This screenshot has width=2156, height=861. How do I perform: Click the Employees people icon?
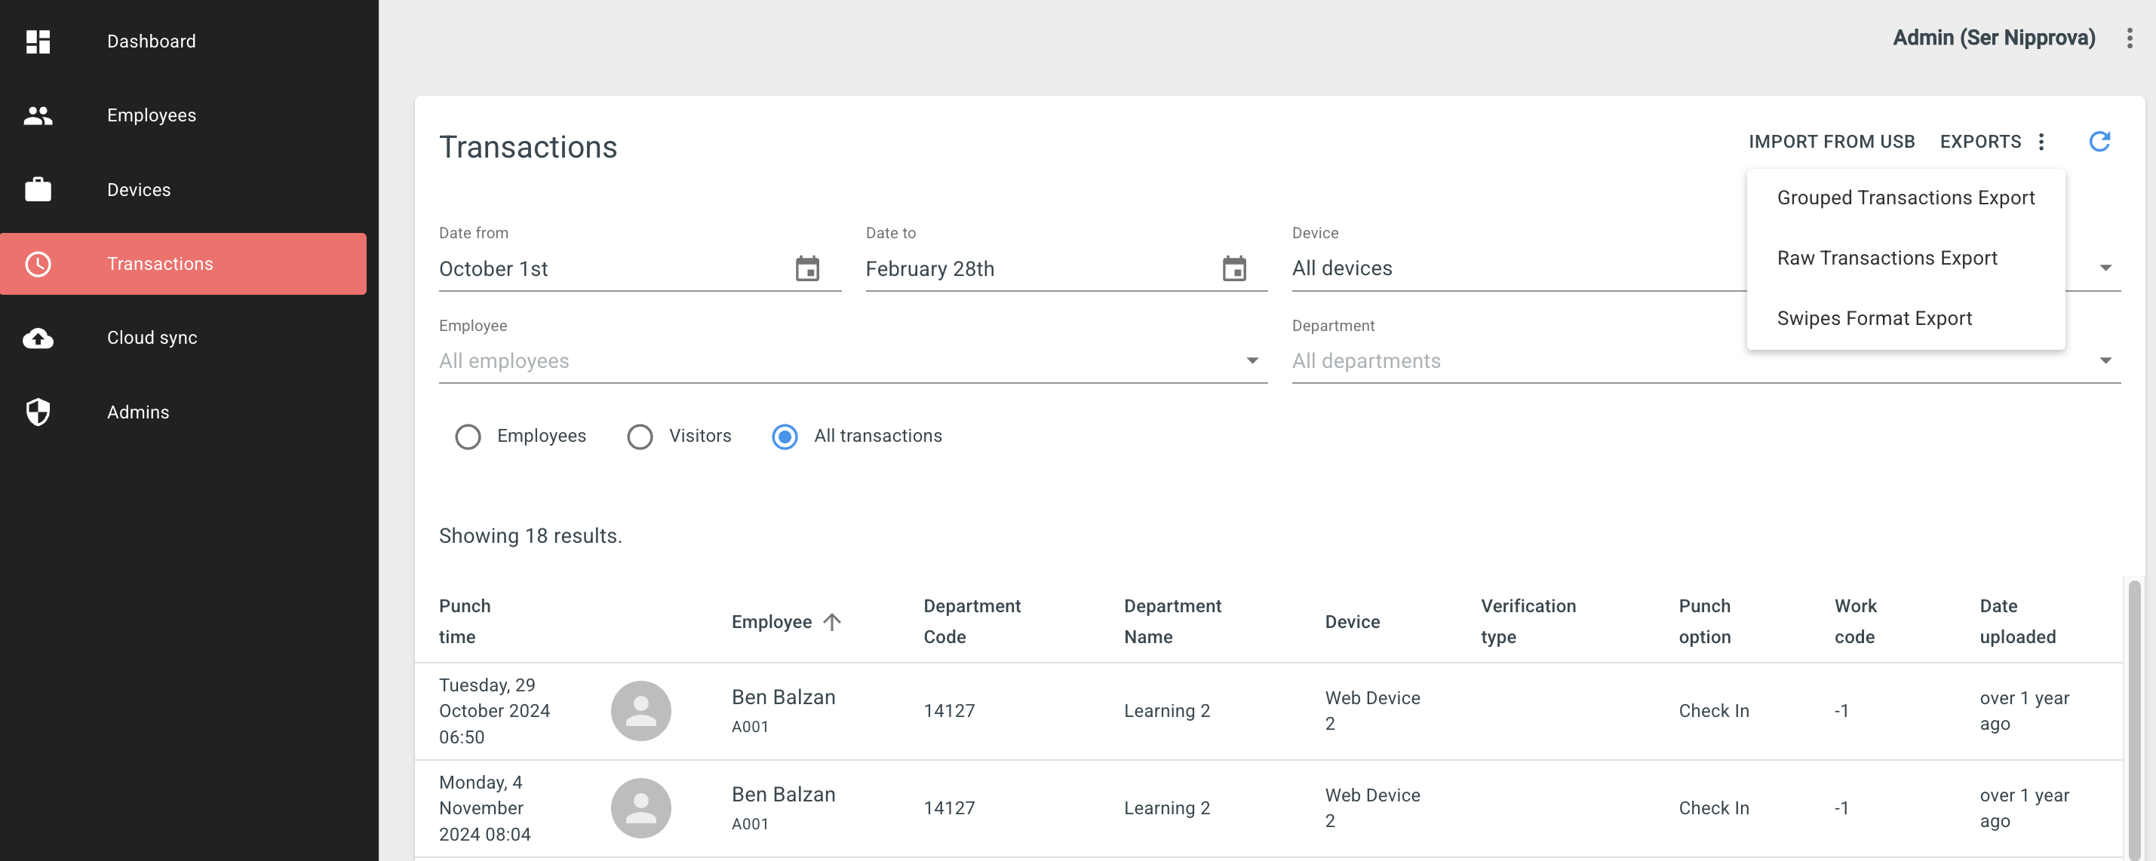click(x=38, y=115)
